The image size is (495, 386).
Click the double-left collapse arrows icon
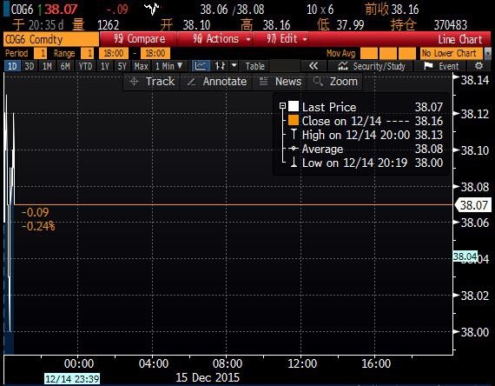tap(313, 66)
